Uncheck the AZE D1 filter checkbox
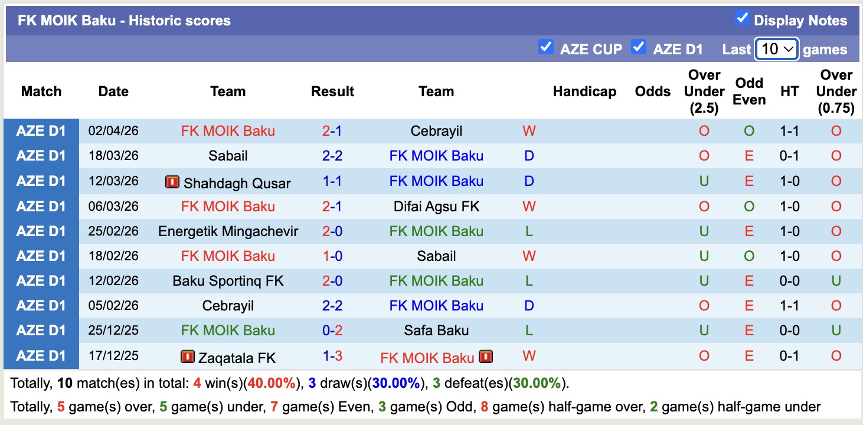The width and height of the screenshot is (863, 425). click(x=639, y=47)
